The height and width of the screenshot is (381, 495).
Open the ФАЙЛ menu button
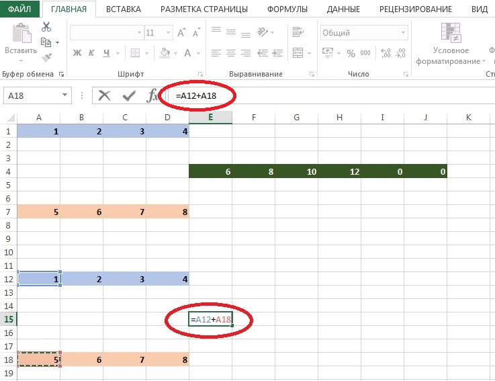[x=19, y=9]
